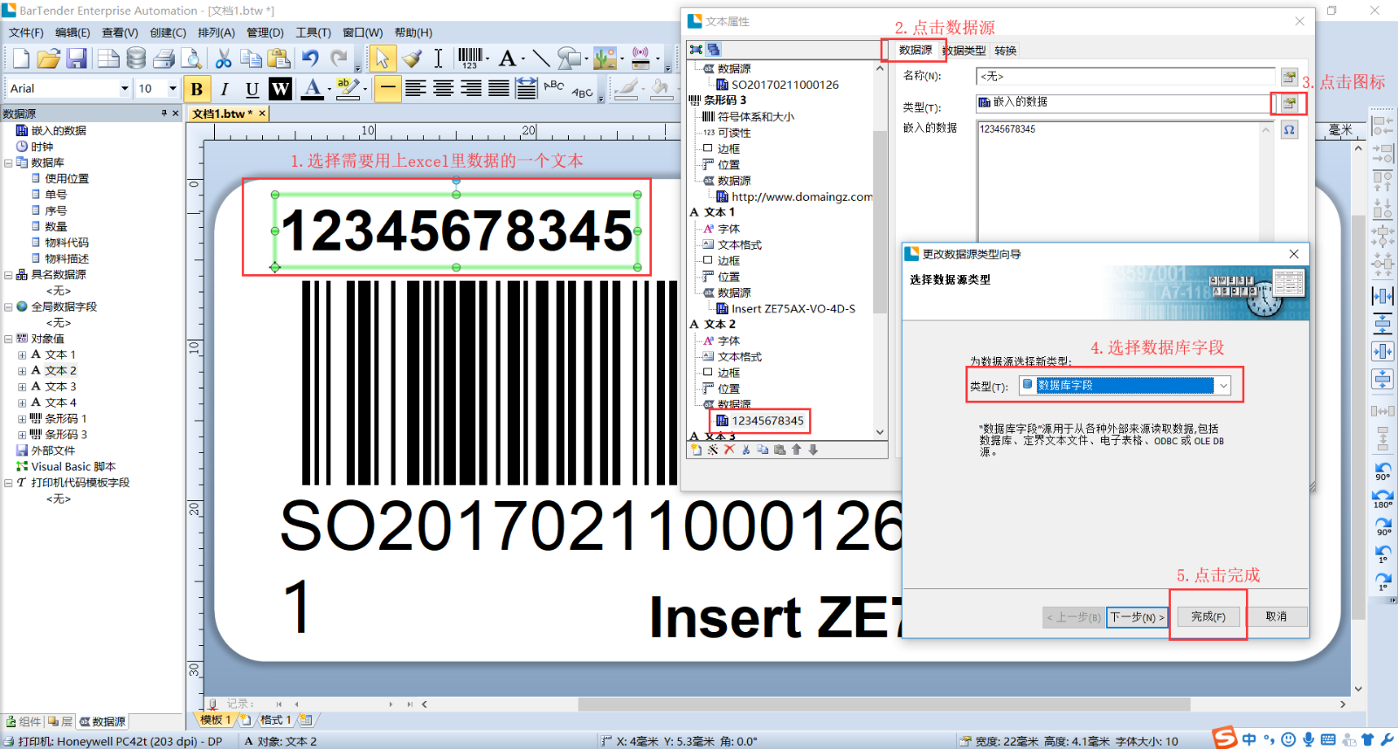This screenshot has height=749, width=1398.
Task: Toggle bold formatting on
Action: 197,89
